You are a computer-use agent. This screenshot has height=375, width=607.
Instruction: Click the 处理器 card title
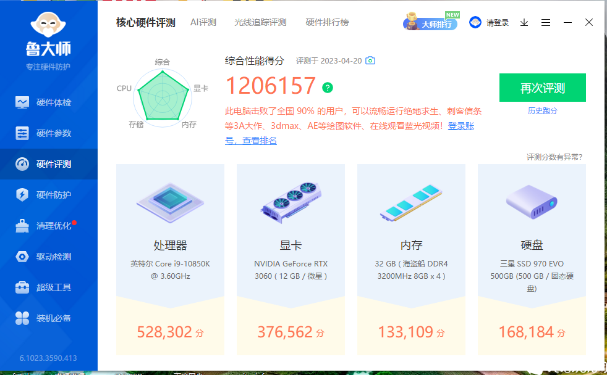tap(171, 245)
